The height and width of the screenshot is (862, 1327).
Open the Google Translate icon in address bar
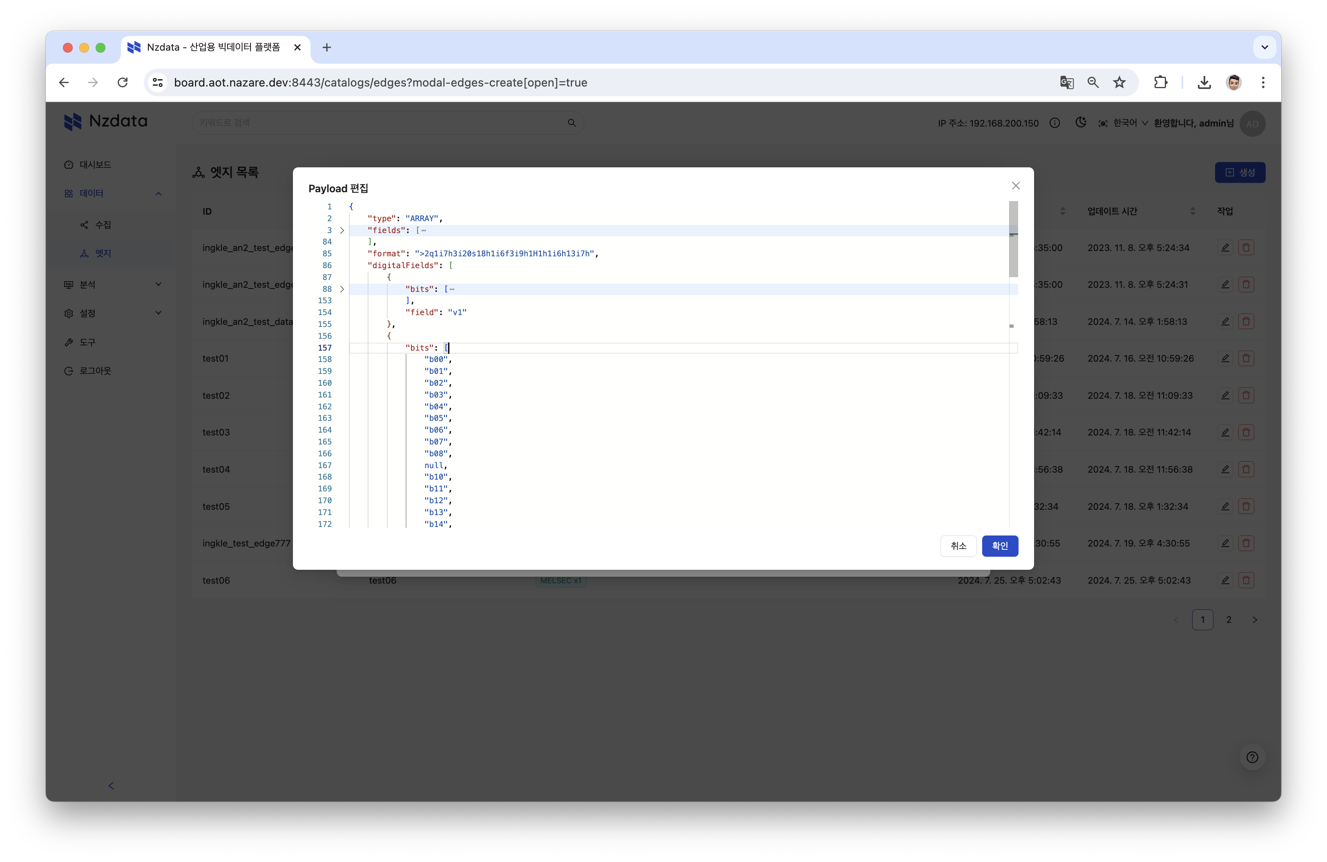pos(1067,82)
